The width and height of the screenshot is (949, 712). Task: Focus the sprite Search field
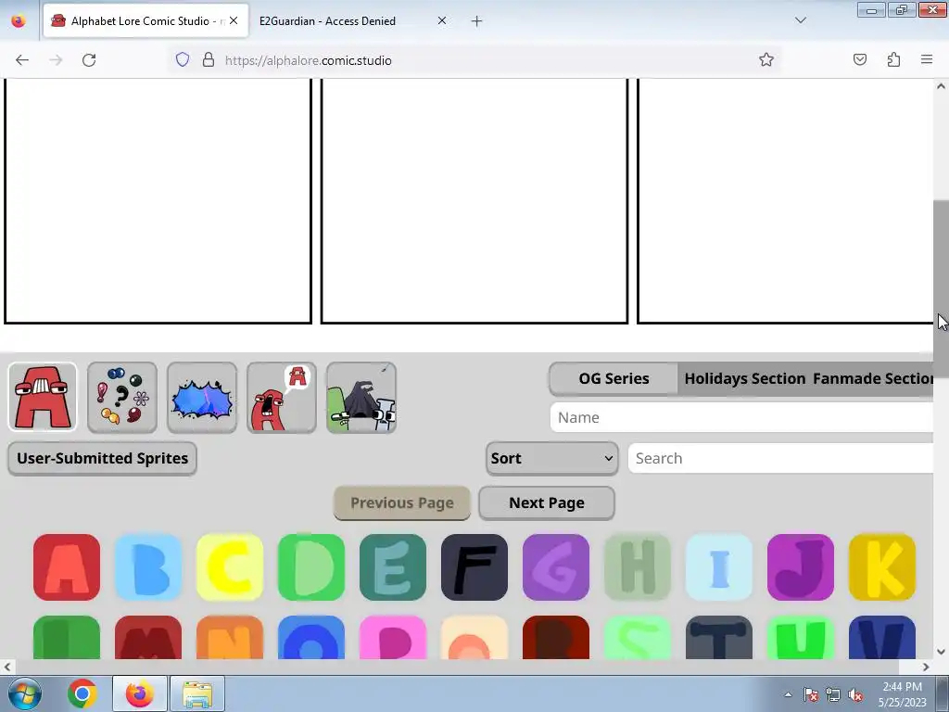780,458
